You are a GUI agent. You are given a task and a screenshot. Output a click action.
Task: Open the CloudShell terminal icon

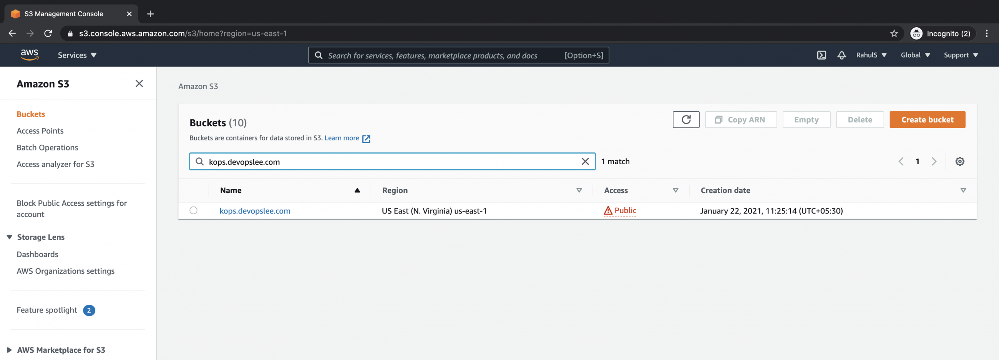[x=821, y=55]
